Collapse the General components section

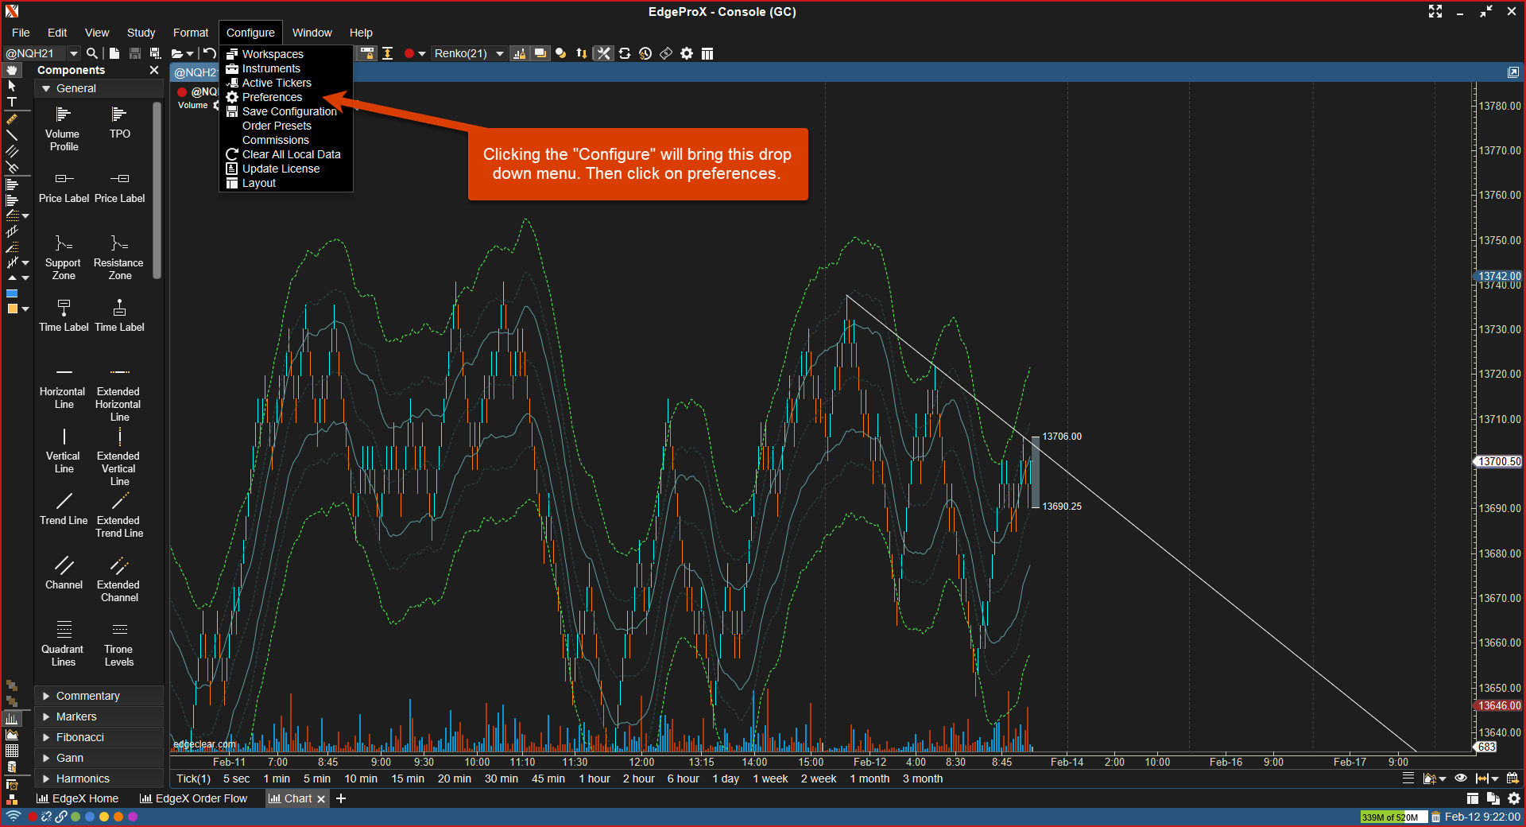[x=99, y=88]
